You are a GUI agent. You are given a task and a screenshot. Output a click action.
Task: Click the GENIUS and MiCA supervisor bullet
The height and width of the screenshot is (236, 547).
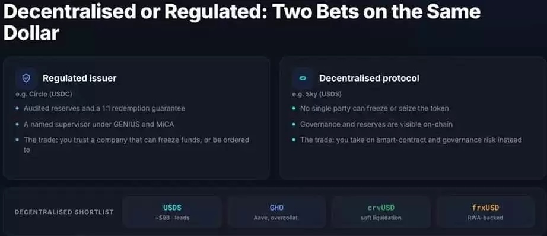point(94,124)
